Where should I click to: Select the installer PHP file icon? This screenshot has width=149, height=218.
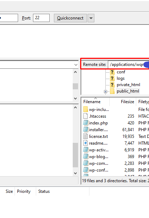pos(85,130)
